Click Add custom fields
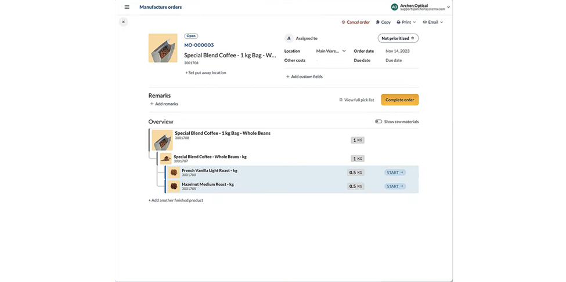Screen dimensions: 566x282 click(304, 76)
